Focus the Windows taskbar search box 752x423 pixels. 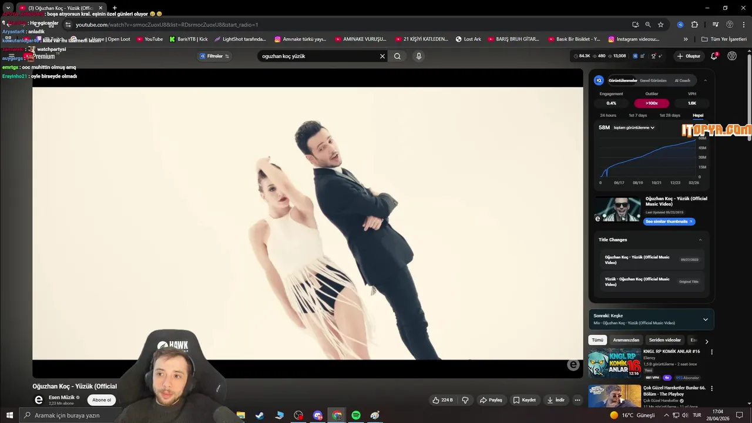pyautogui.click(x=68, y=415)
